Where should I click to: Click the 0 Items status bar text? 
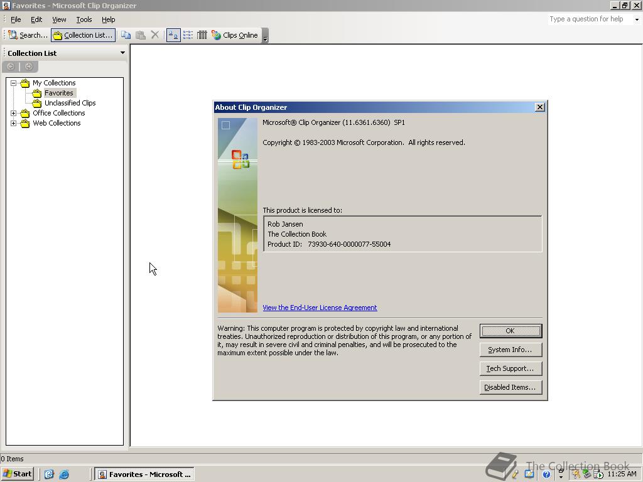[x=13, y=459]
